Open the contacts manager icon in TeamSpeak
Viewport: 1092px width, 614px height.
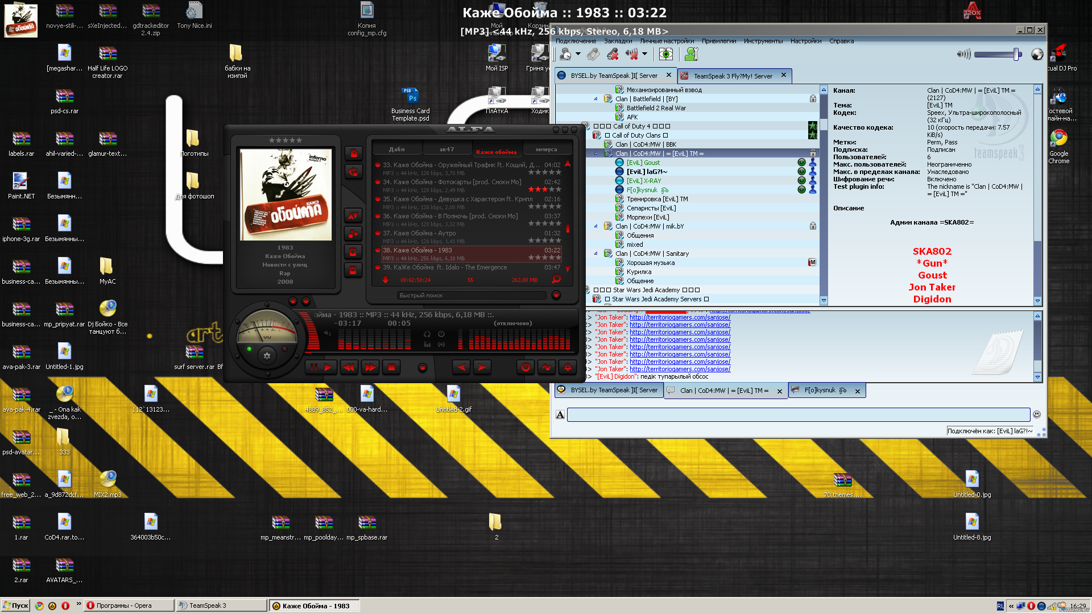691,54
